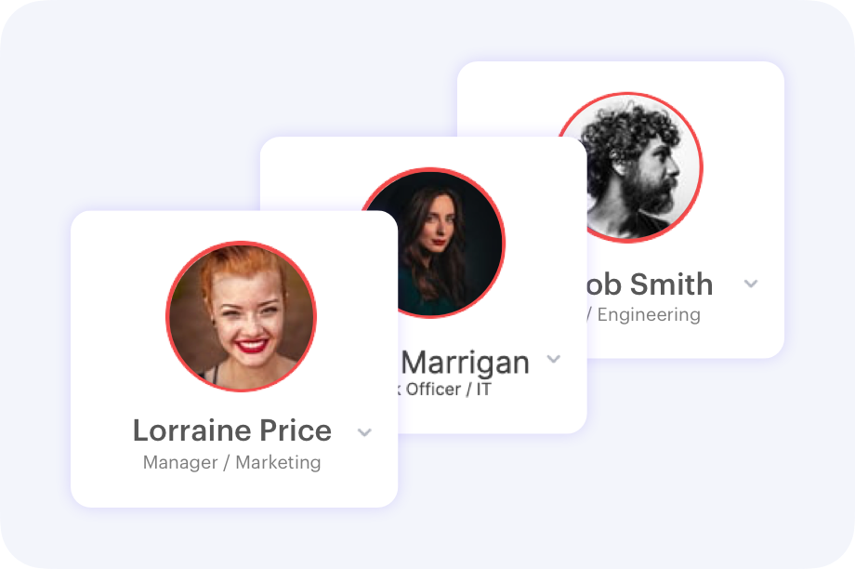Click the Officer role text
855x569 pixels.
click(x=433, y=389)
